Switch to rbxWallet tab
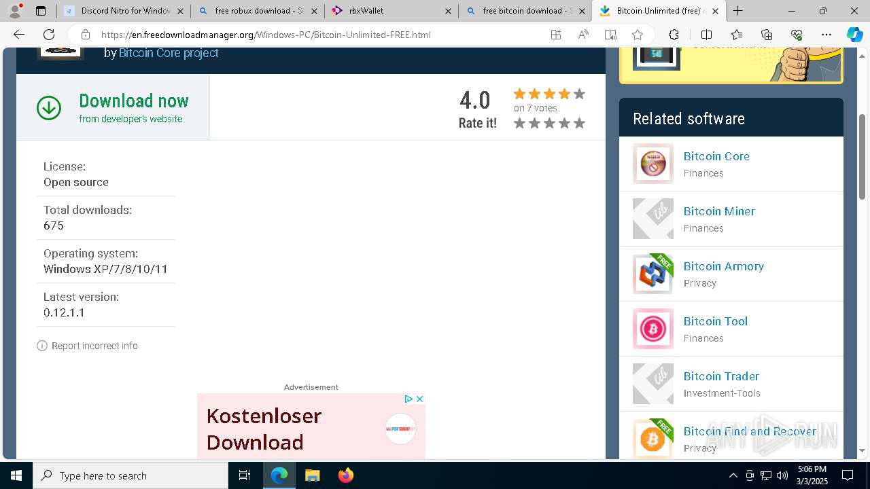This screenshot has height=489, width=870. [390, 11]
